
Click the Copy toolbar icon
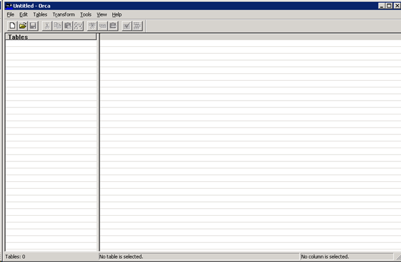click(x=58, y=26)
